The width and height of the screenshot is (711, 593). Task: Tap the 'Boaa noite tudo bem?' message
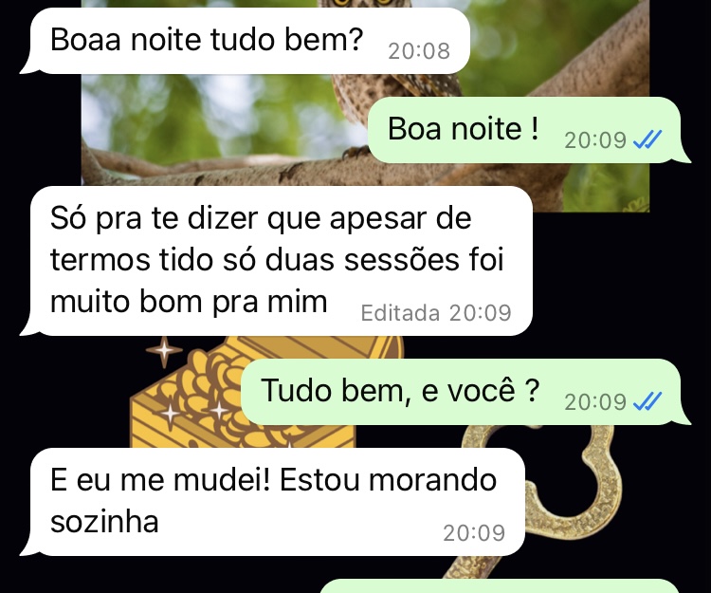coord(245,41)
